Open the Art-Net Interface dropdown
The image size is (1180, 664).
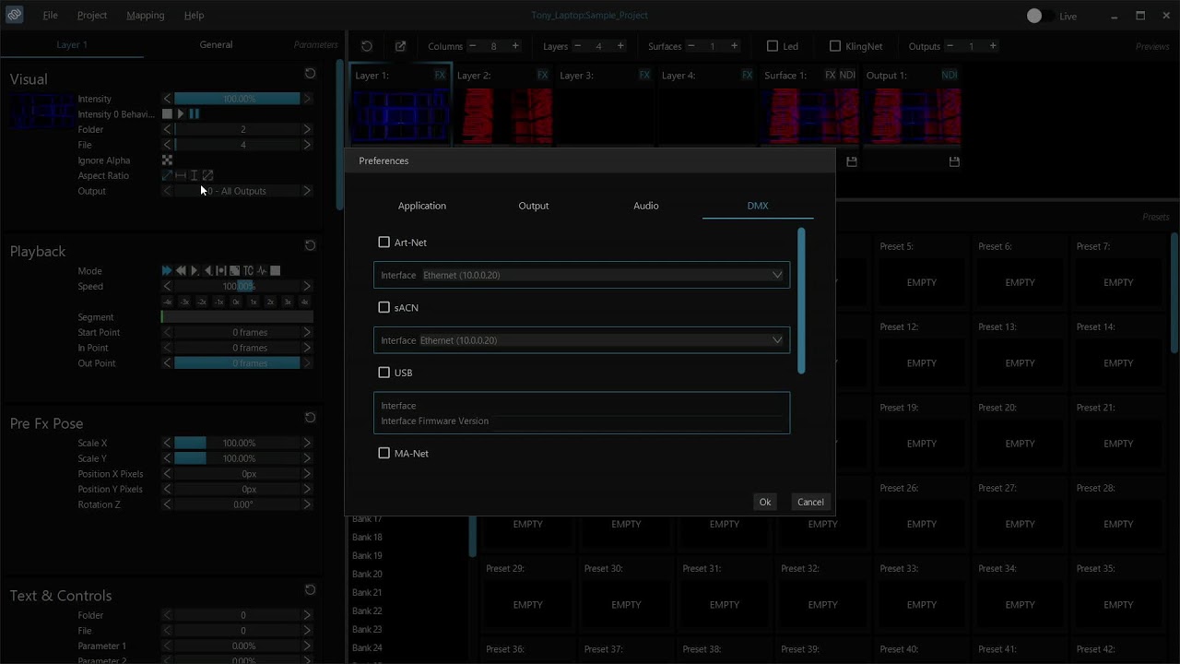coord(582,275)
